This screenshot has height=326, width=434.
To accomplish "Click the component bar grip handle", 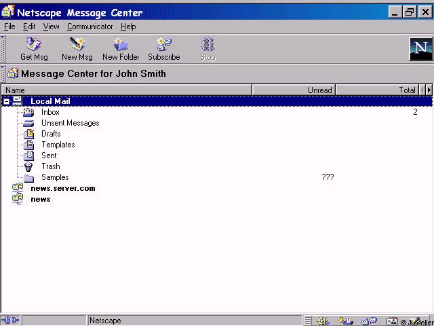I will tap(308, 321).
